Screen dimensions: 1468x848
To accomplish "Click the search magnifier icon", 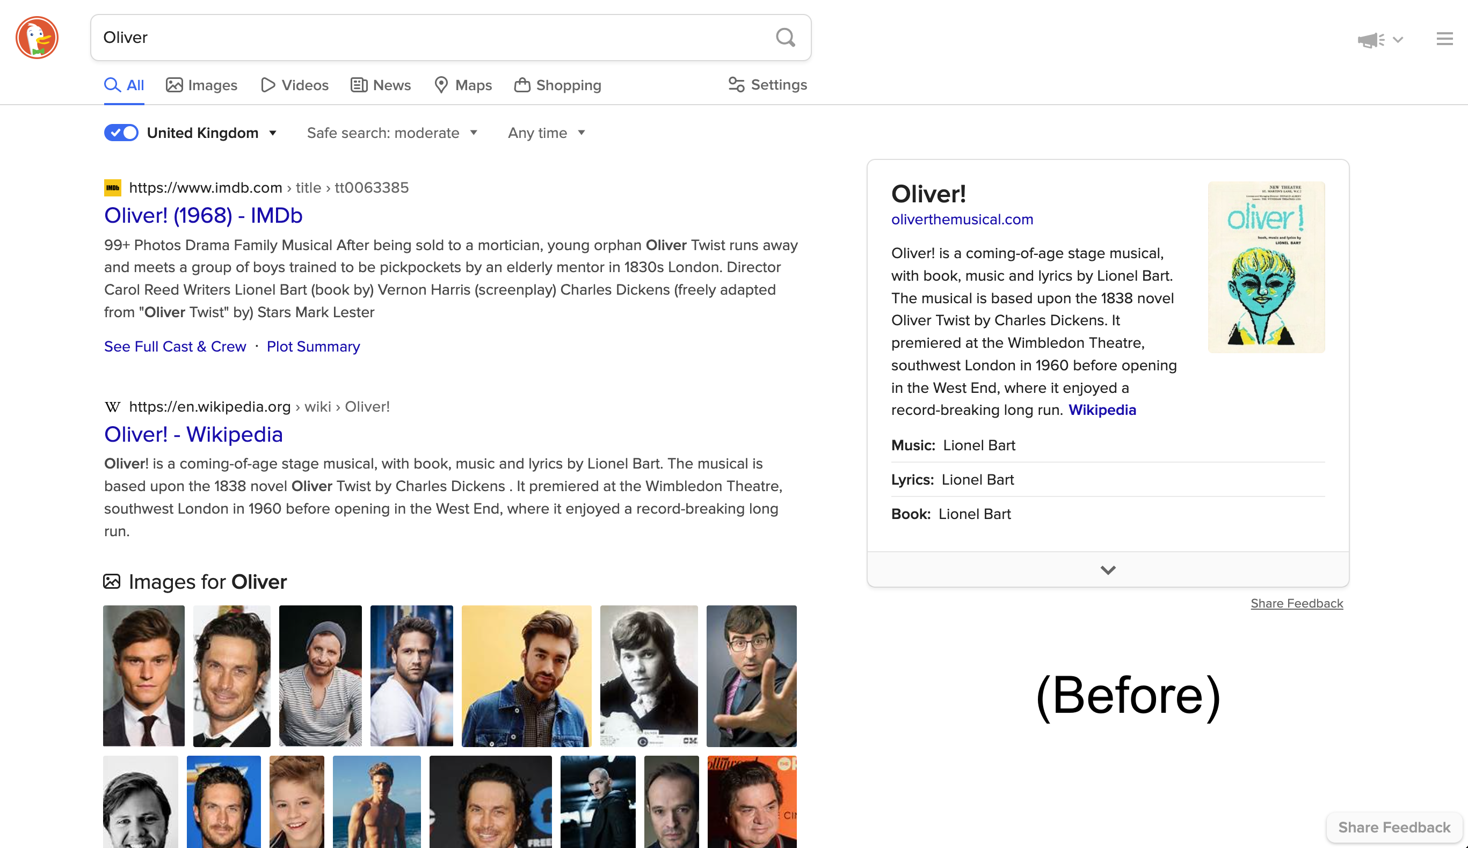I will tap(786, 38).
